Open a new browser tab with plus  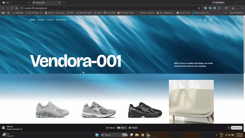pos(64,2)
